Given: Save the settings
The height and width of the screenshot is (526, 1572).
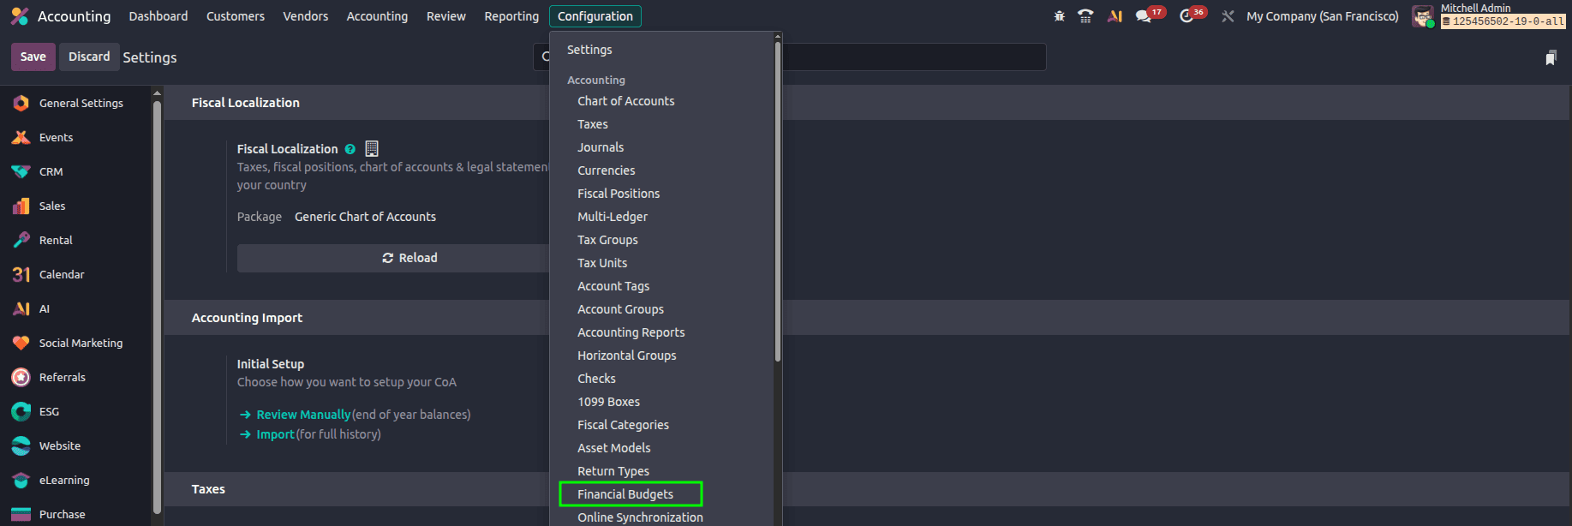Looking at the screenshot, I should 33,57.
